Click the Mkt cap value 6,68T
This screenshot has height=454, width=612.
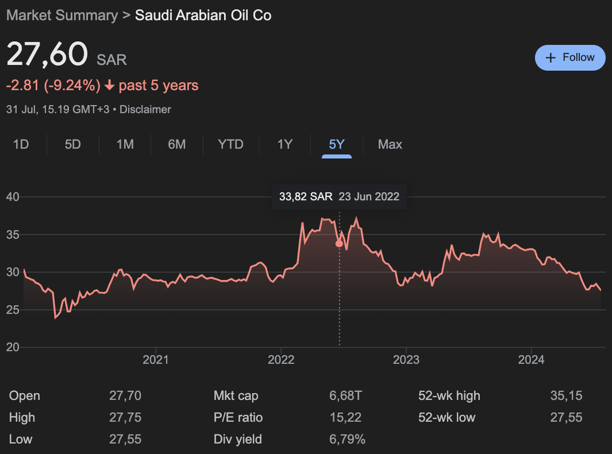pyautogui.click(x=345, y=396)
